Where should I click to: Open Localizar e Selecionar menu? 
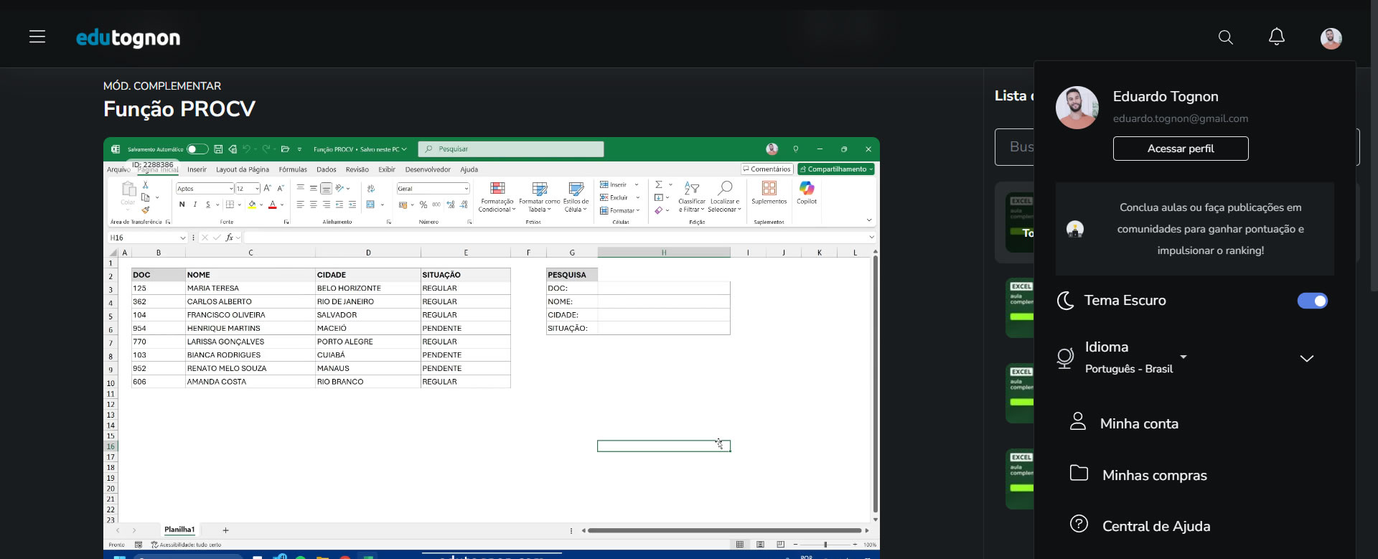coord(725,197)
